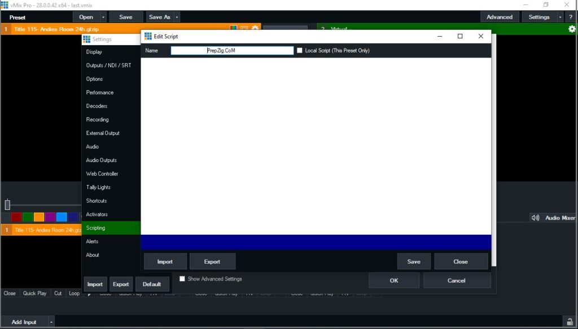578x329 pixels.
Task: Open External Output settings
Action: (111, 133)
